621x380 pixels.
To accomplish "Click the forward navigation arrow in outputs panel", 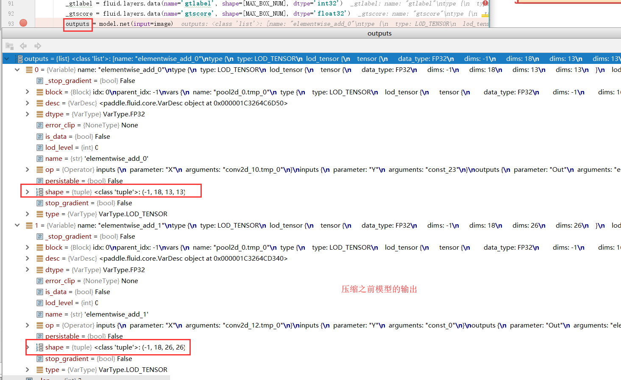I will coord(38,46).
